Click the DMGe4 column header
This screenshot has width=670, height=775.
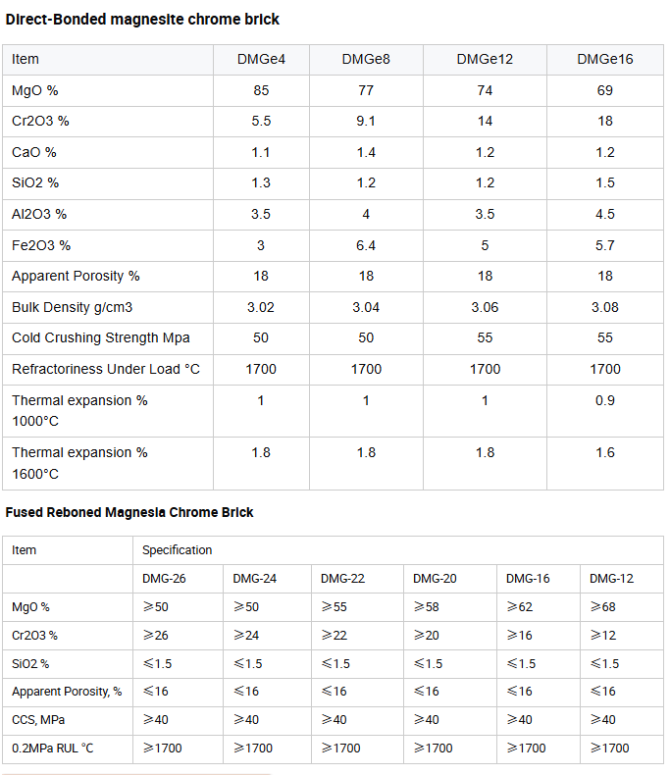tap(261, 59)
